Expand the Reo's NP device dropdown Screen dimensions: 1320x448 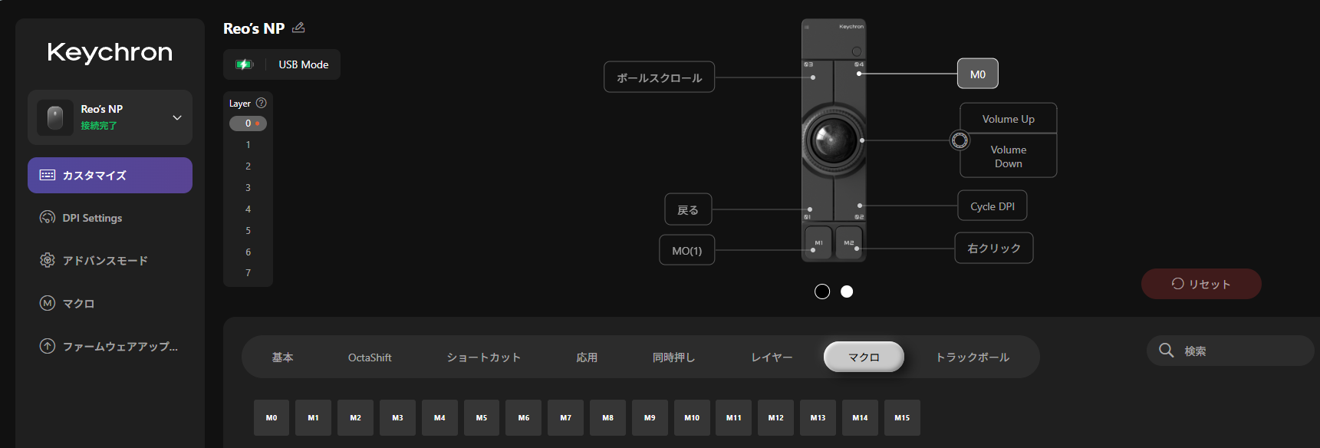coord(177,117)
